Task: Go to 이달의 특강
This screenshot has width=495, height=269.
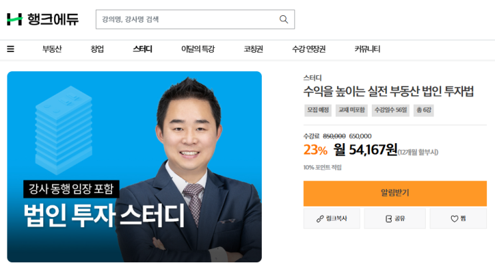Action: 198,49
